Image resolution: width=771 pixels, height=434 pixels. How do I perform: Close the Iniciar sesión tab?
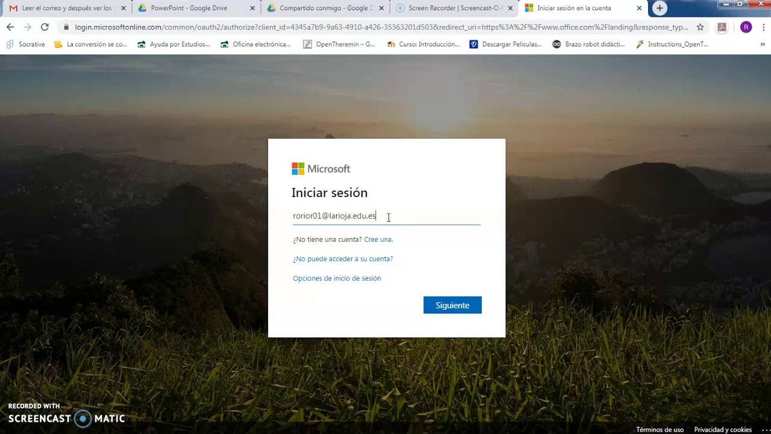(639, 8)
